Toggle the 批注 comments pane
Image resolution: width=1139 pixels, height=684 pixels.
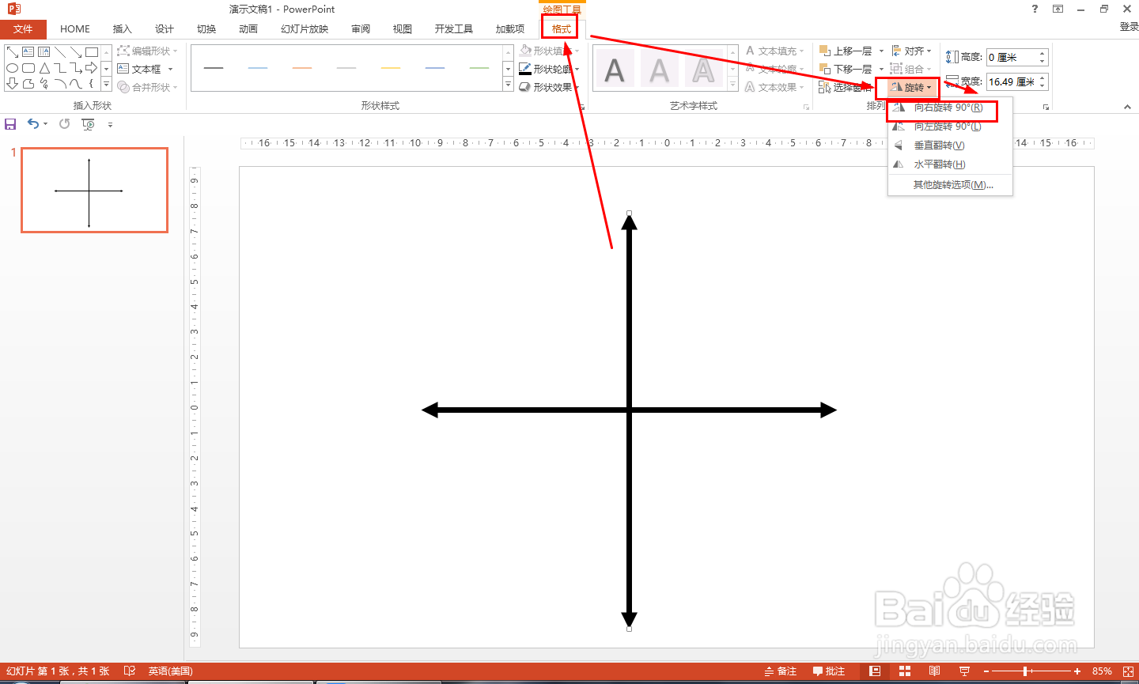[829, 671]
